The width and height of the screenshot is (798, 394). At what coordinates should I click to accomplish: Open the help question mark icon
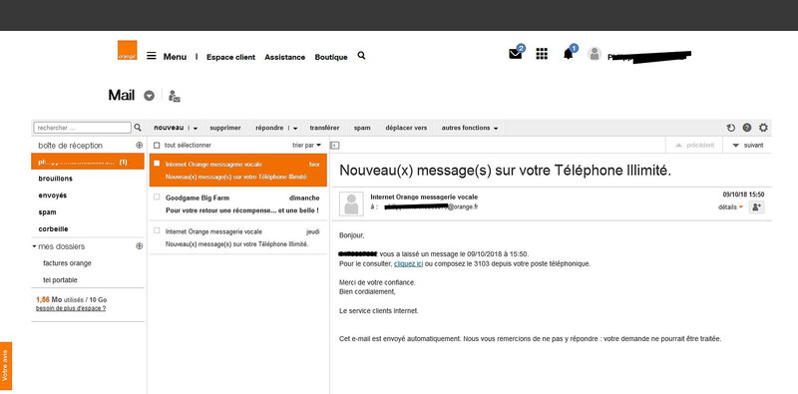pos(746,128)
